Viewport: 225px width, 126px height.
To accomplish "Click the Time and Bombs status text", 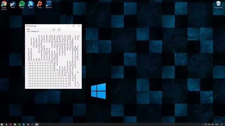I will pos(33,31).
